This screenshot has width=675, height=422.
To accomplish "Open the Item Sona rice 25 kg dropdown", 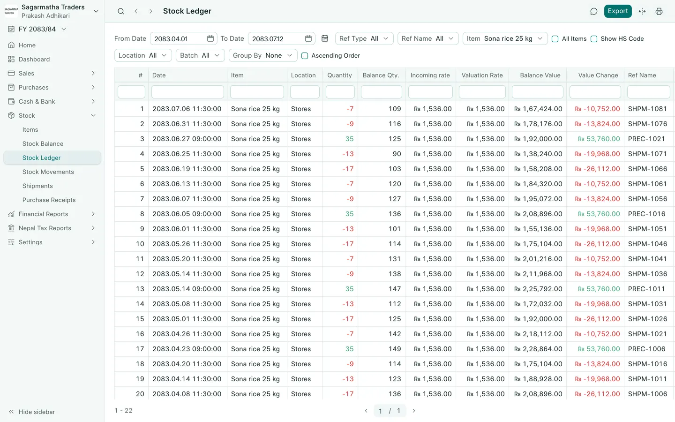I will (x=505, y=38).
